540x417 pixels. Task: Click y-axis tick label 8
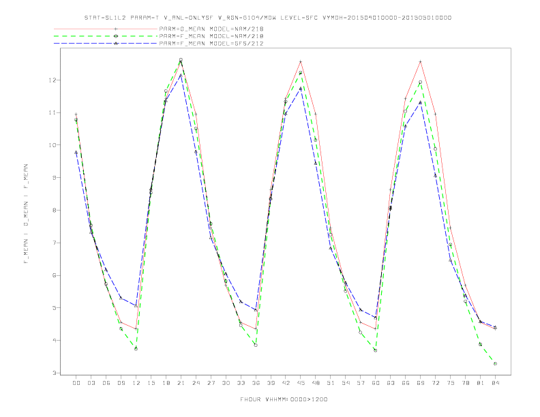pos(54,211)
